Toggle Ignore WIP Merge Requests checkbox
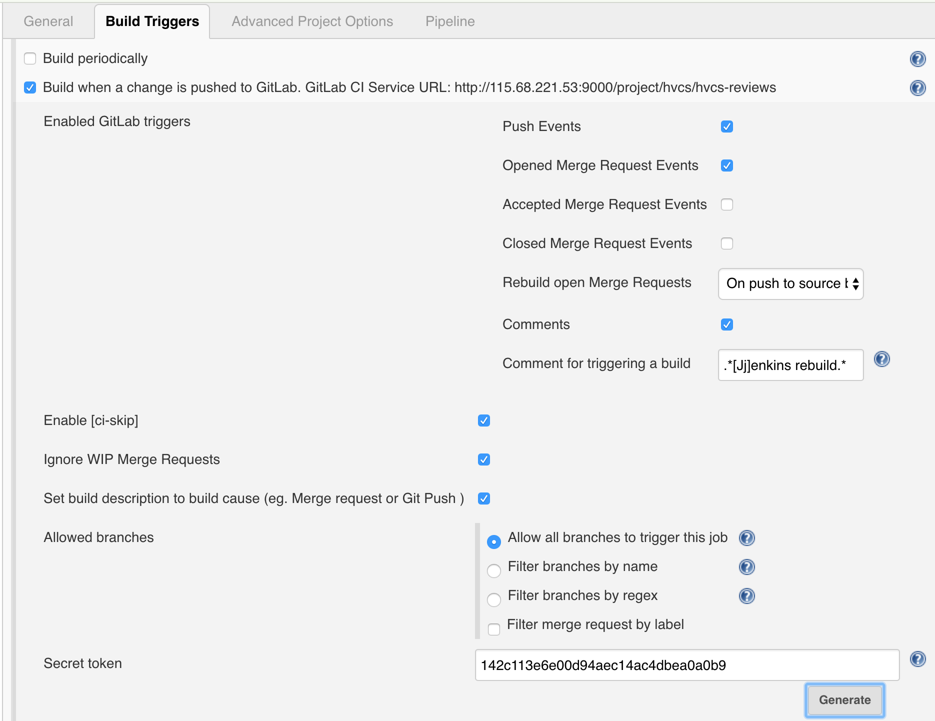The image size is (935, 721). click(x=484, y=459)
